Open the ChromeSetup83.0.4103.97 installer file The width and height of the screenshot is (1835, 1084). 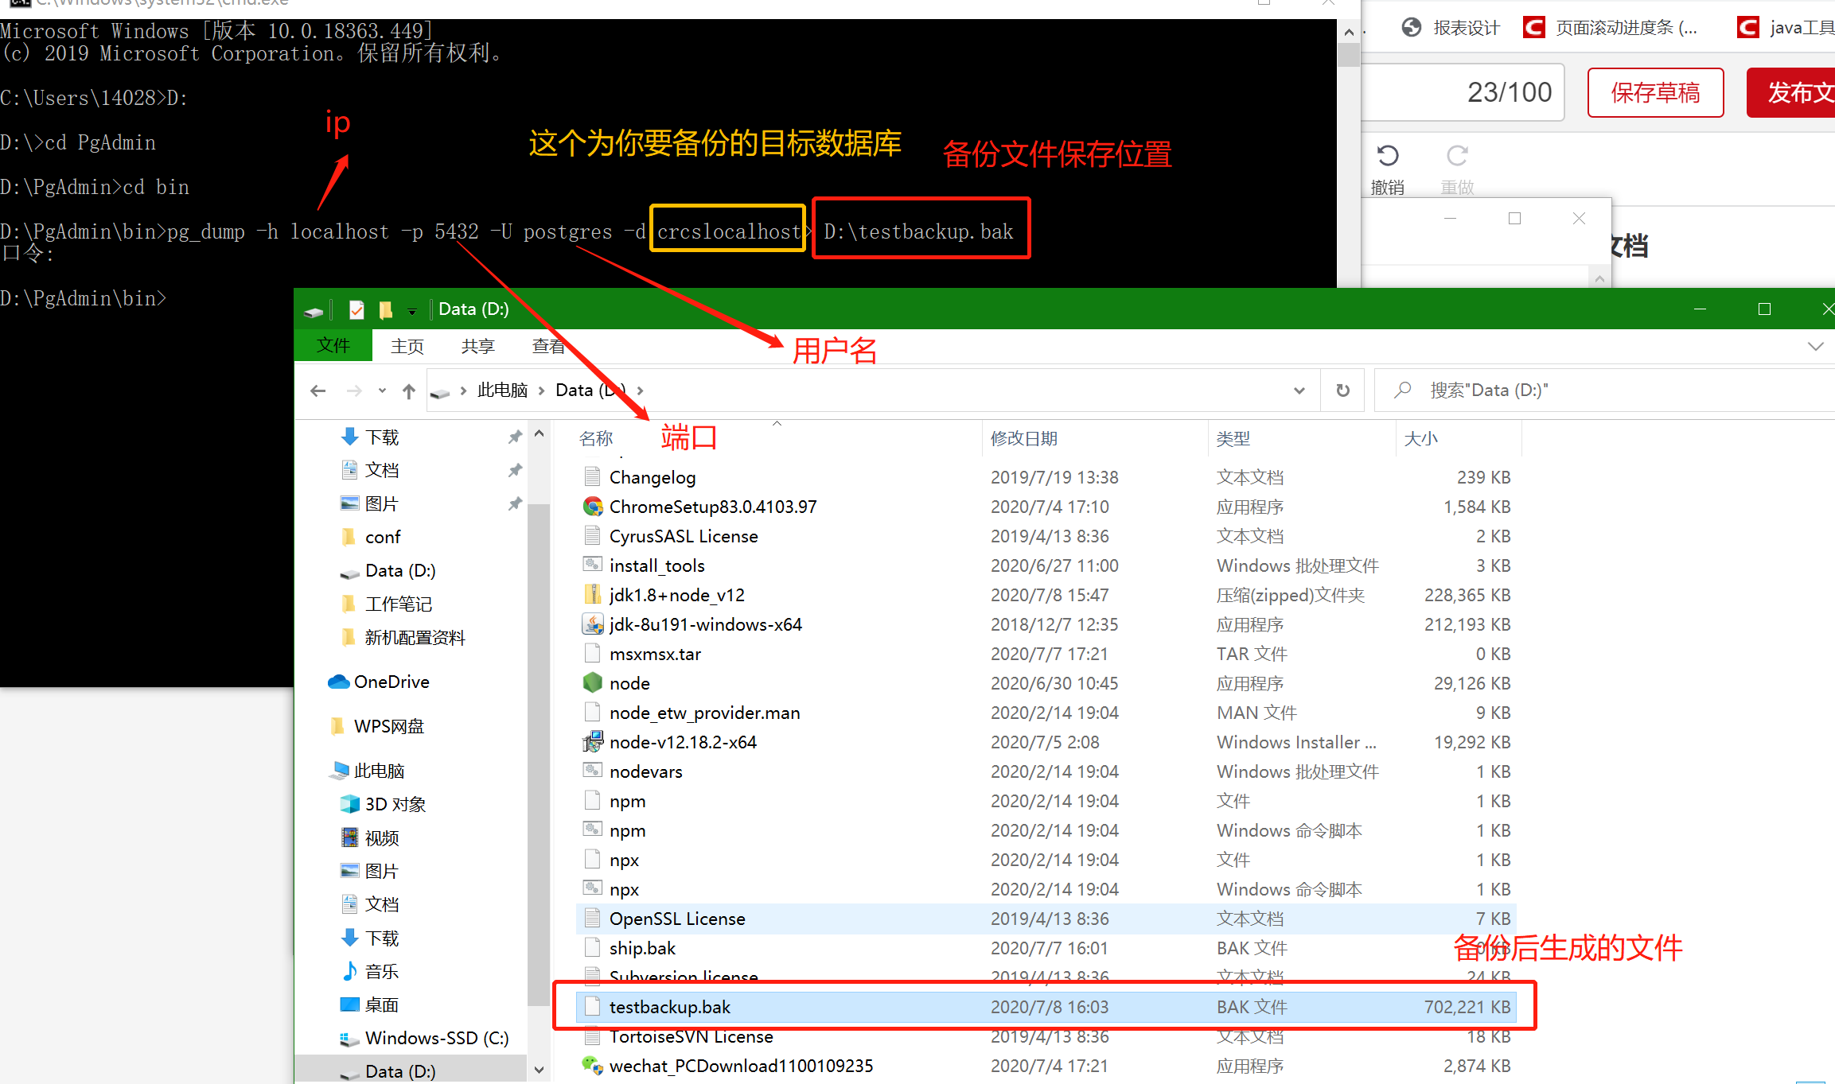tap(712, 507)
